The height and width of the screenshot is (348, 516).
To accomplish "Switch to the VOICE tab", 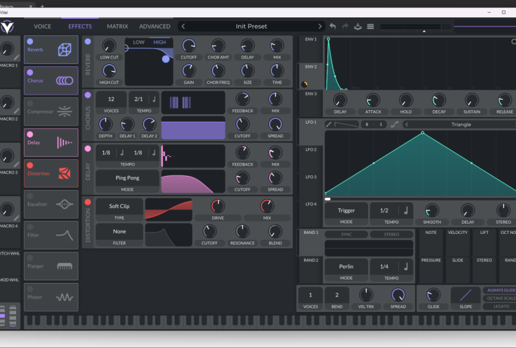I will coord(43,26).
